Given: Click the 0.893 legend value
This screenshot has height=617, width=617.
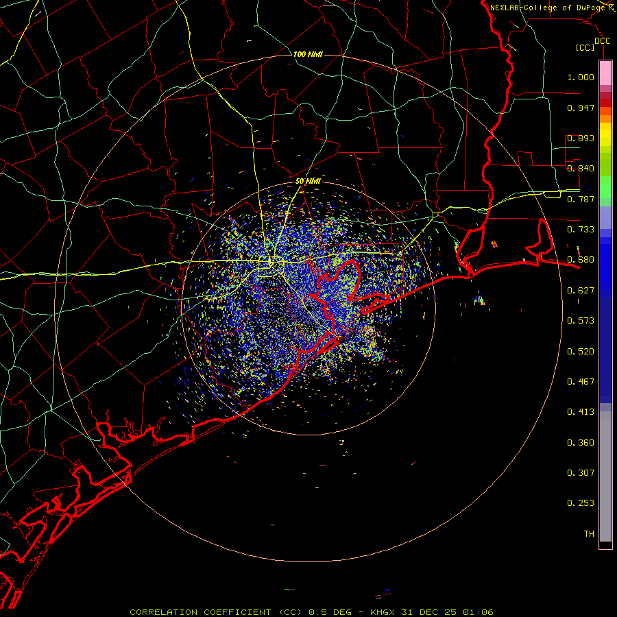Looking at the screenshot, I should click(581, 138).
